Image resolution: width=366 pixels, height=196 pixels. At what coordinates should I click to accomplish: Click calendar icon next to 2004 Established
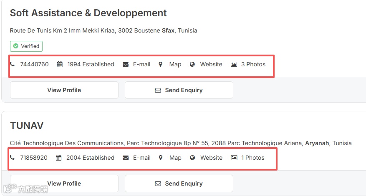58,158
